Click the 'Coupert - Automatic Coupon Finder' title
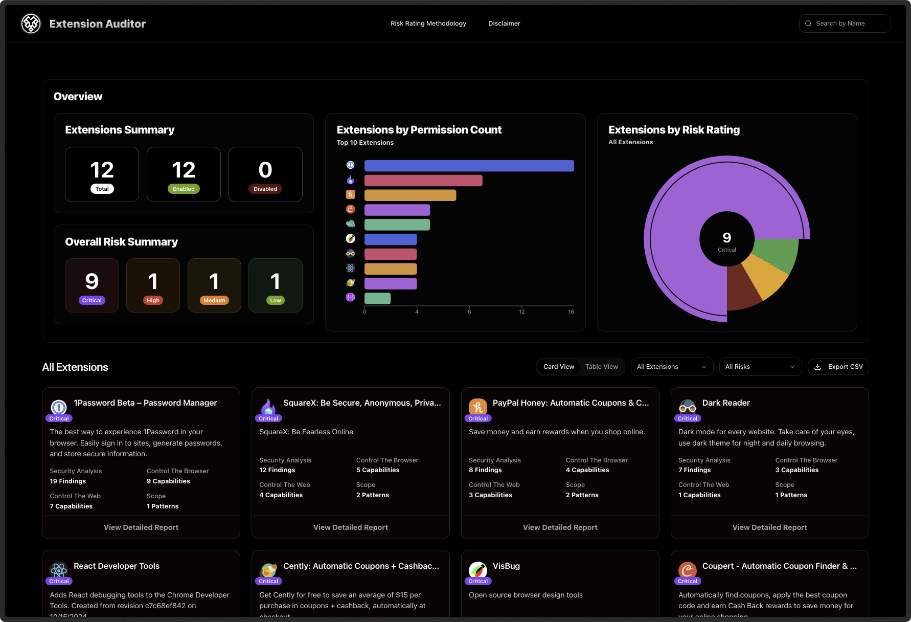Image resolution: width=911 pixels, height=622 pixels. click(780, 566)
